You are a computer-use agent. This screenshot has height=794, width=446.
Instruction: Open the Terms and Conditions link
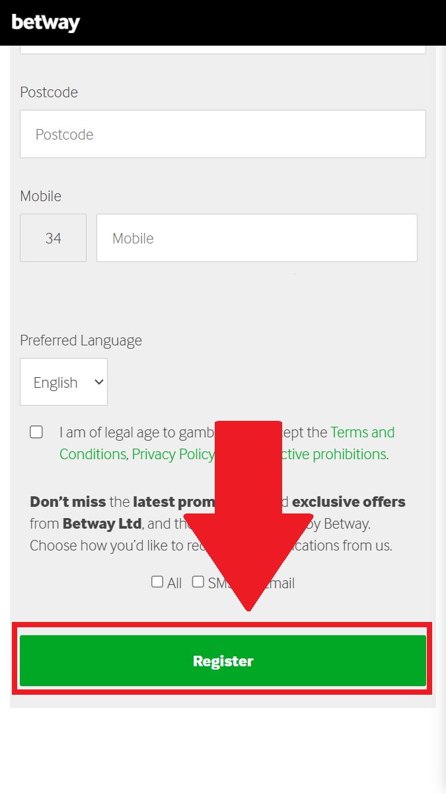(362, 433)
